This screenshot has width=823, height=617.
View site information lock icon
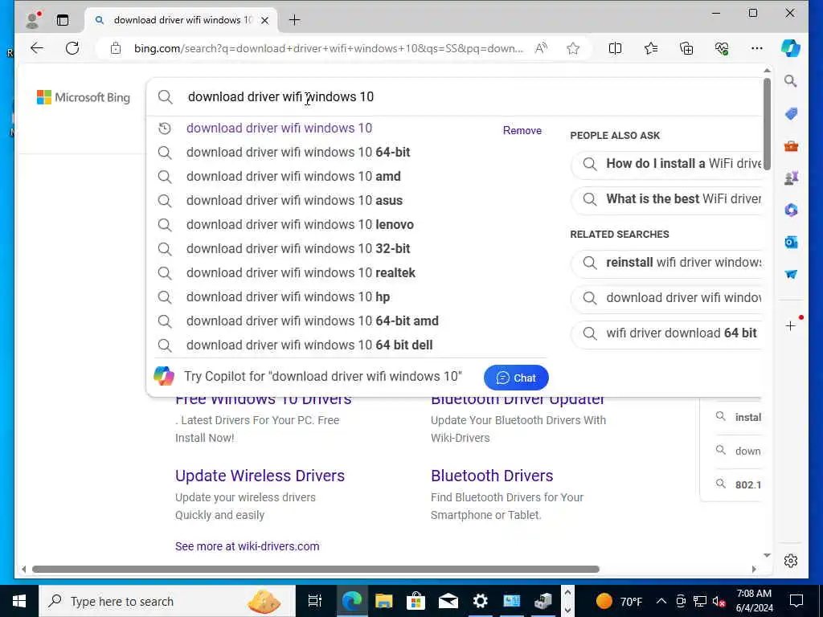(x=116, y=49)
